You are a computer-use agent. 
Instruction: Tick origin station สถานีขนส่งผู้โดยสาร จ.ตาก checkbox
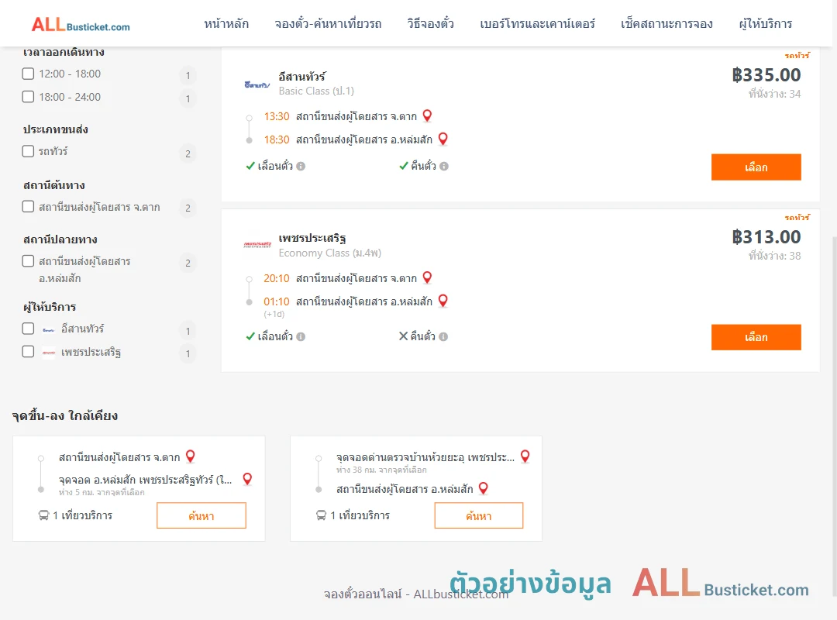coord(29,207)
